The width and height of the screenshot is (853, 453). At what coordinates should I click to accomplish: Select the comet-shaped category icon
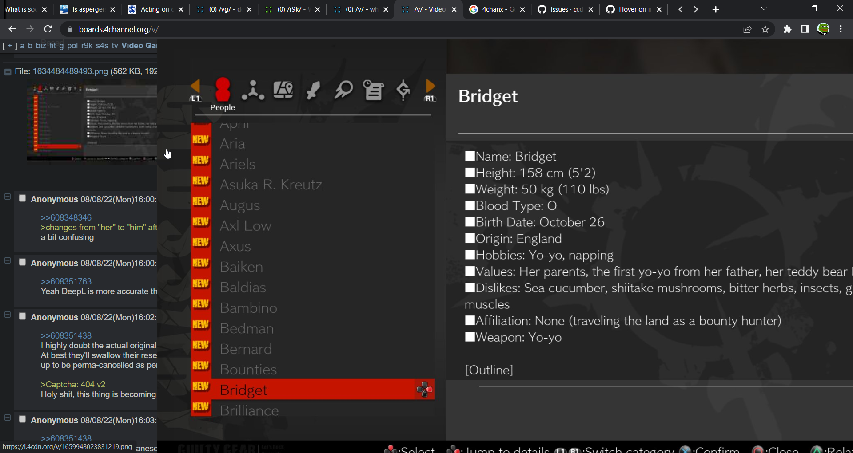[x=343, y=90]
